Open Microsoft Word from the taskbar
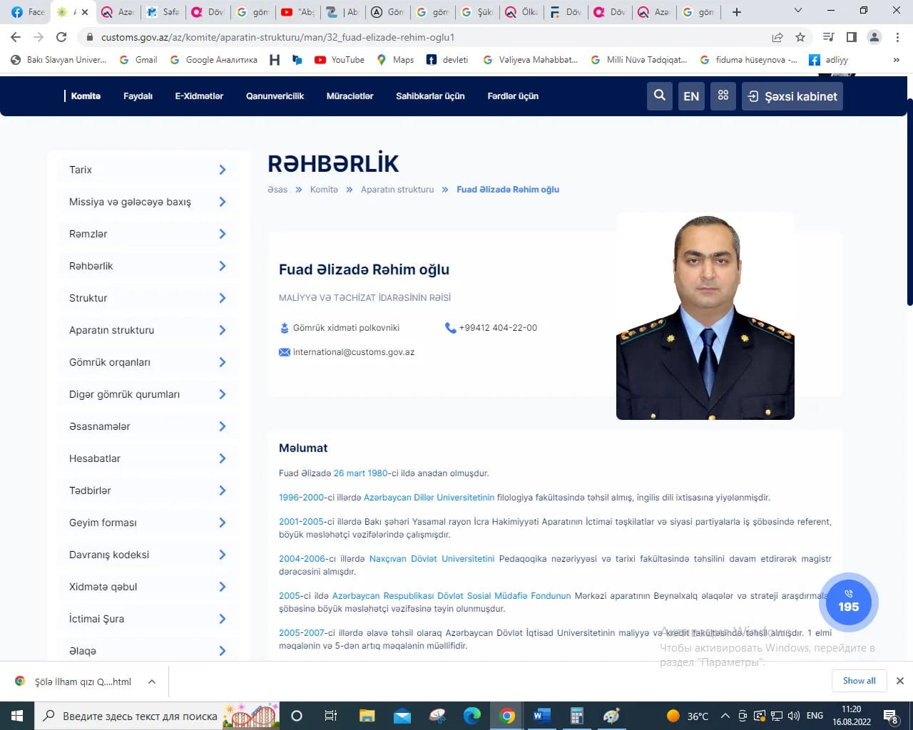Image resolution: width=913 pixels, height=730 pixels. [x=541, y=716]
